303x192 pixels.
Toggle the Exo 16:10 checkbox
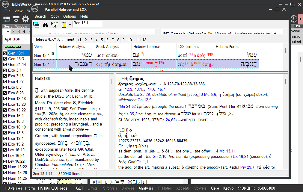[5, 127]
